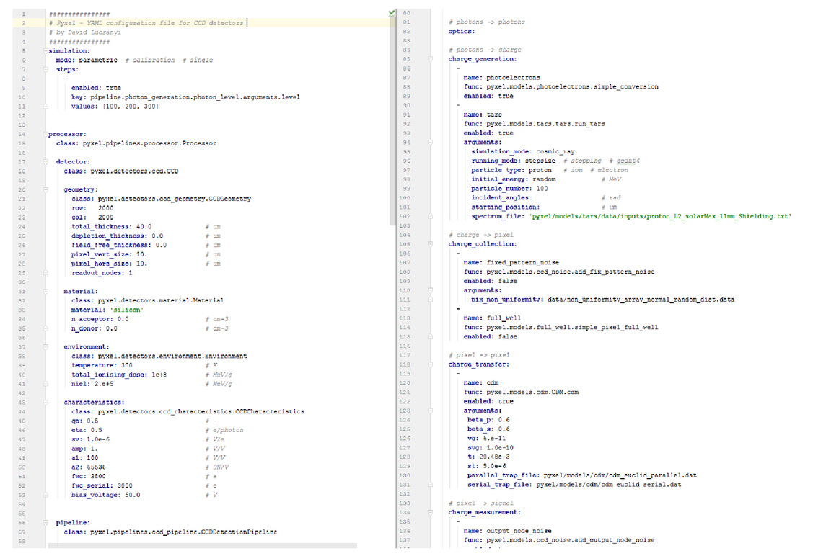Viewport: 813px width, 556px height.
Task: Click 'qe: 0.5' line
Action: click(x=85, y=421)
